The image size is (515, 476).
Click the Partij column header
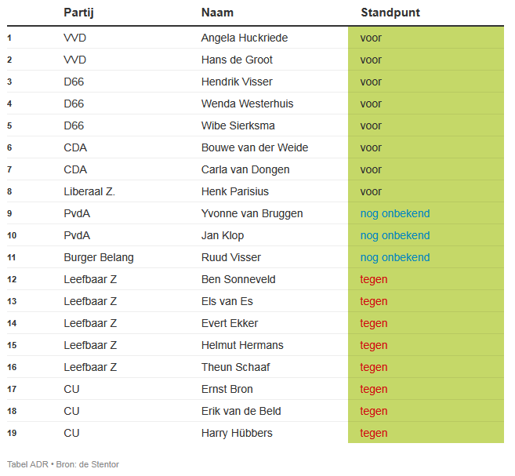point(78,13)
